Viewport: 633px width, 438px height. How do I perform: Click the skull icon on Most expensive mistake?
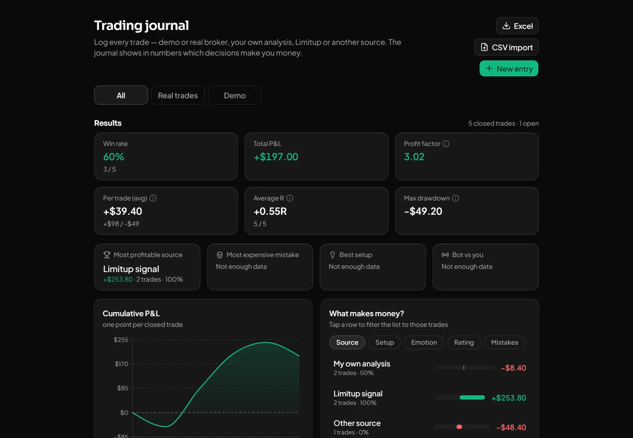click(220, 255)
